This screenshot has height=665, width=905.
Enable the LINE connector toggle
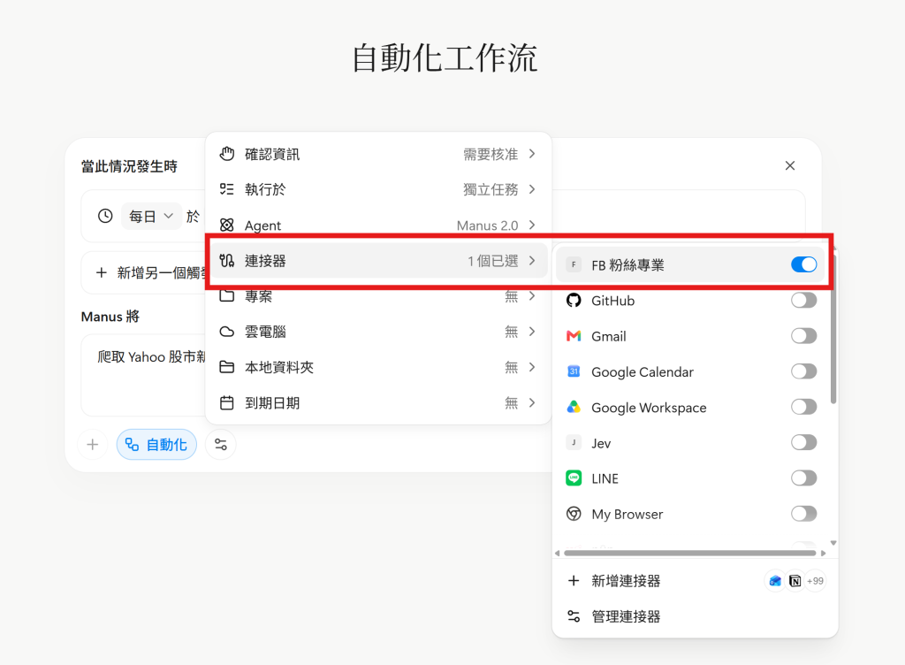804,478
